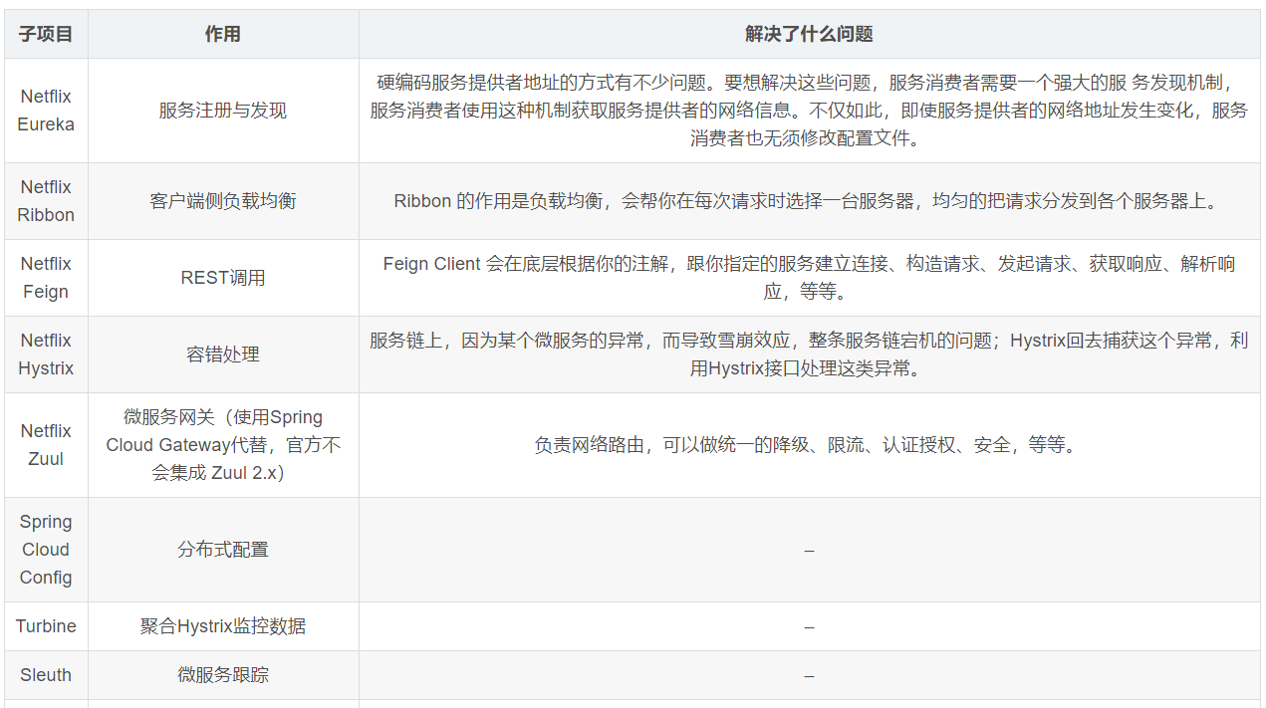
Task: Select the Turbine cell
Action: pyautogui.click(x=46, y=626)
